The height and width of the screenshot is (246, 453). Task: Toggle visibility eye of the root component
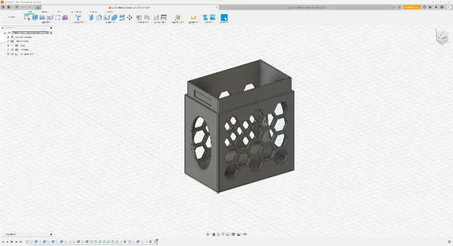9,33
